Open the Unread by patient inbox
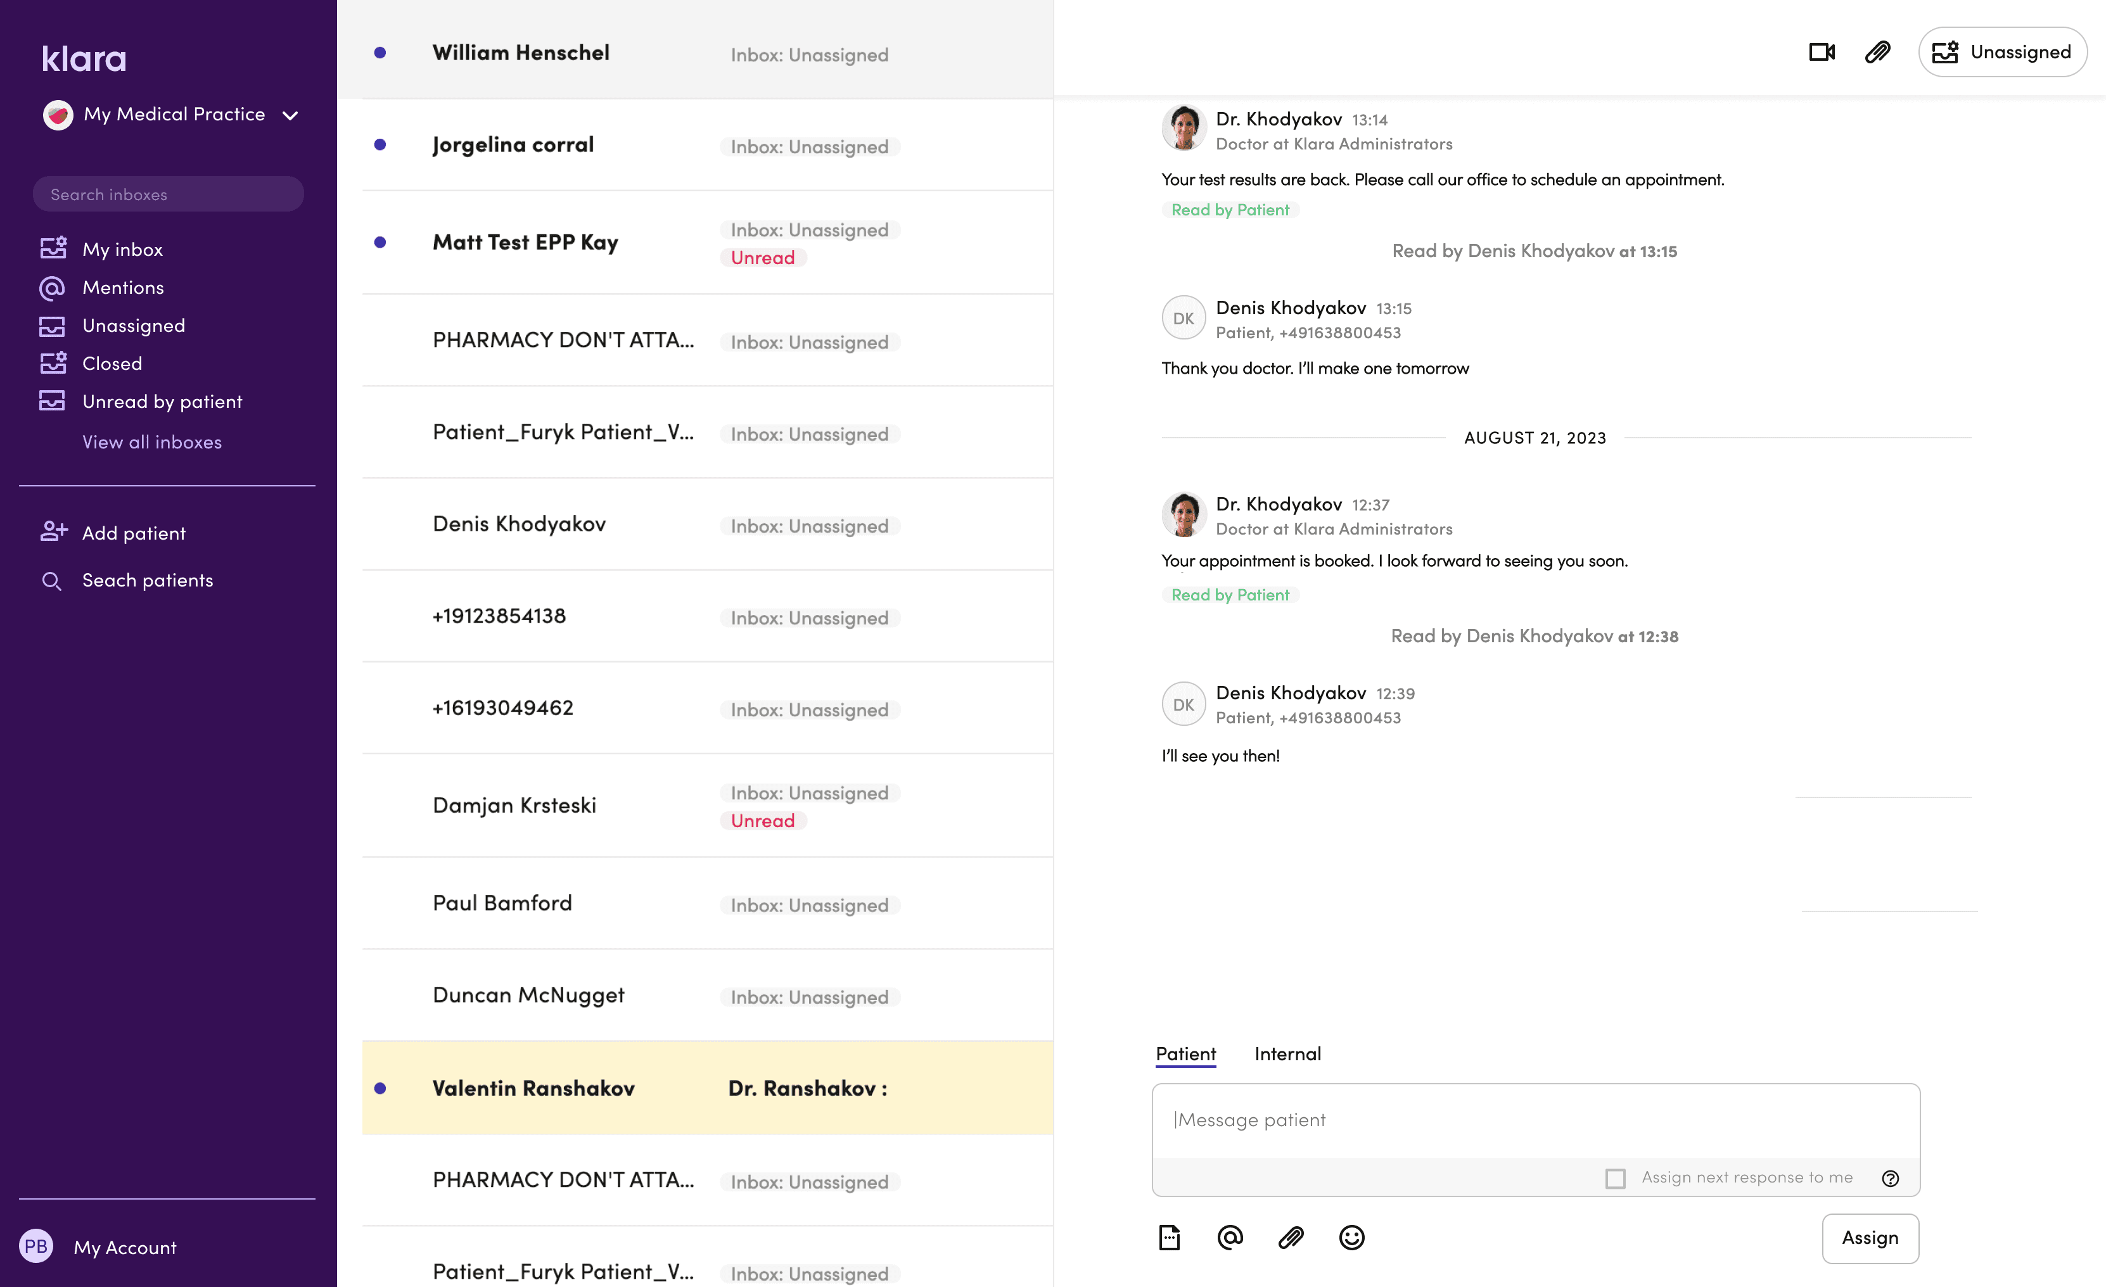 pos(162,402)
